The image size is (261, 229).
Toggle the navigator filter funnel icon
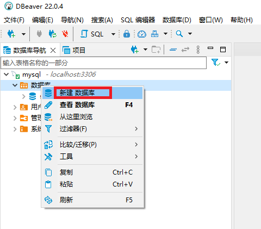click(216, 63)
